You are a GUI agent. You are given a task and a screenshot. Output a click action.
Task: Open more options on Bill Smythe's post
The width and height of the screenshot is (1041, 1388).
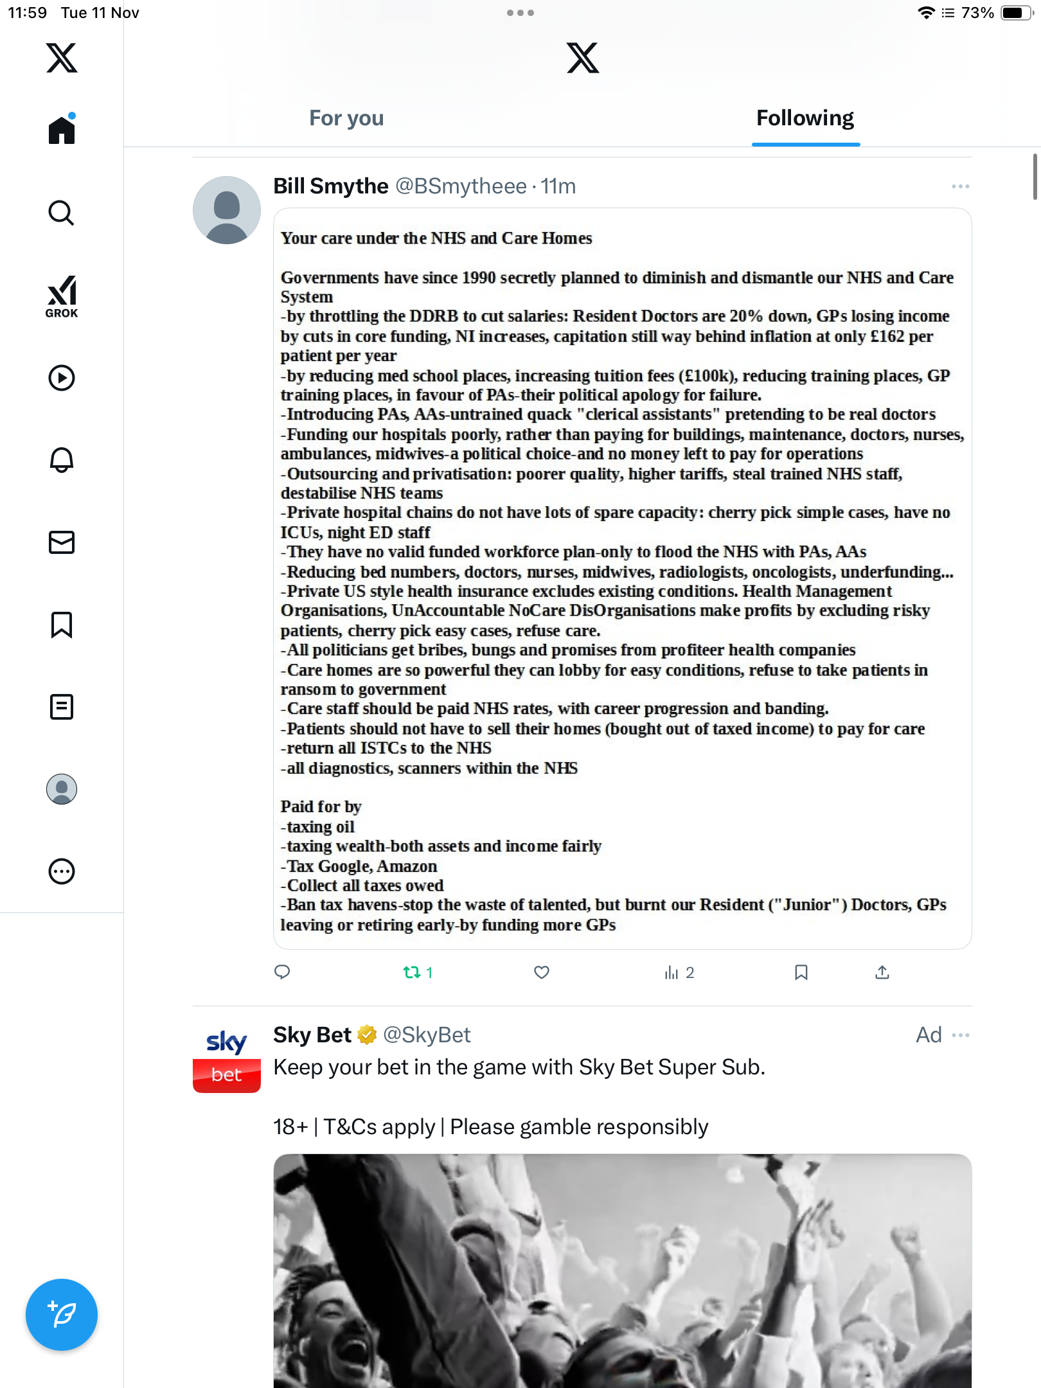960,186
